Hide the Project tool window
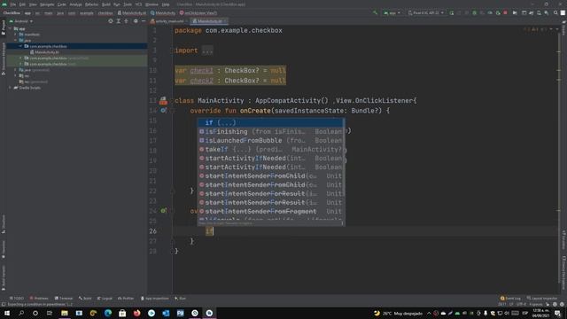Viewport: 567px width, 319px height. click(144, 21)
